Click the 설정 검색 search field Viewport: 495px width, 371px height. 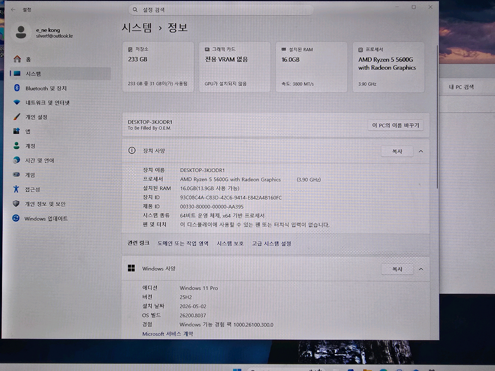pyautogui.click(x=221, y=10)
